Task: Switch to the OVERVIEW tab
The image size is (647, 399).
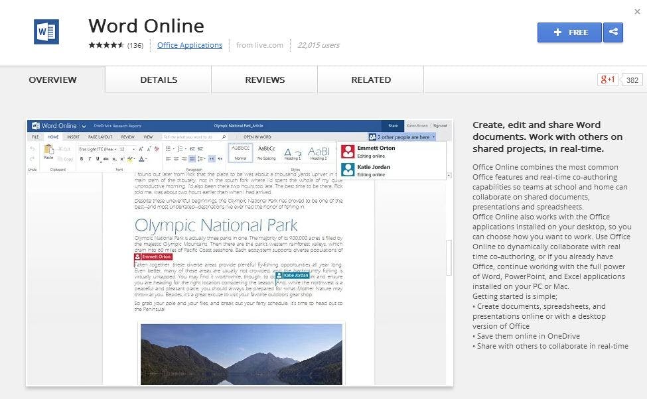Action: (52, 80)
